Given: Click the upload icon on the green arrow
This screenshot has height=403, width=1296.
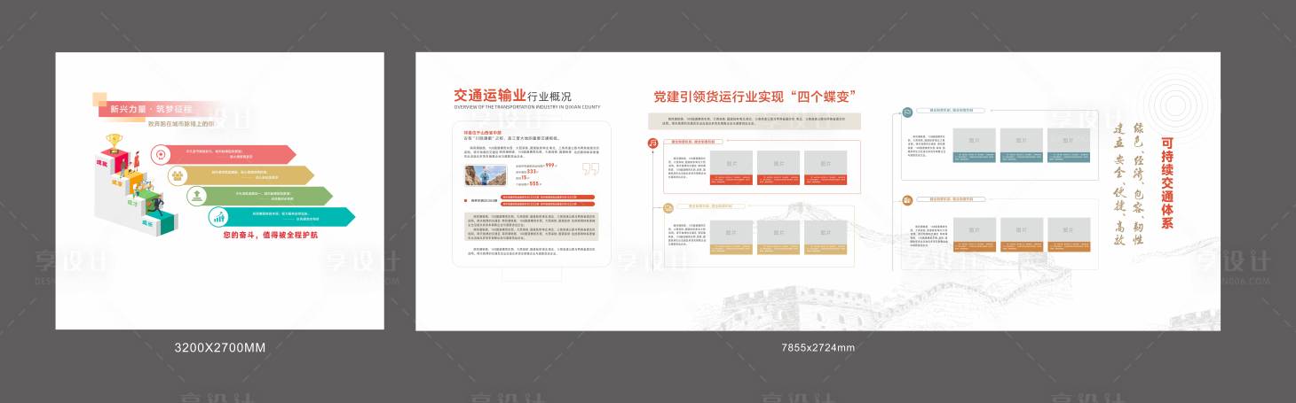Looking at the screenshot, I should (x=197, y=197).
